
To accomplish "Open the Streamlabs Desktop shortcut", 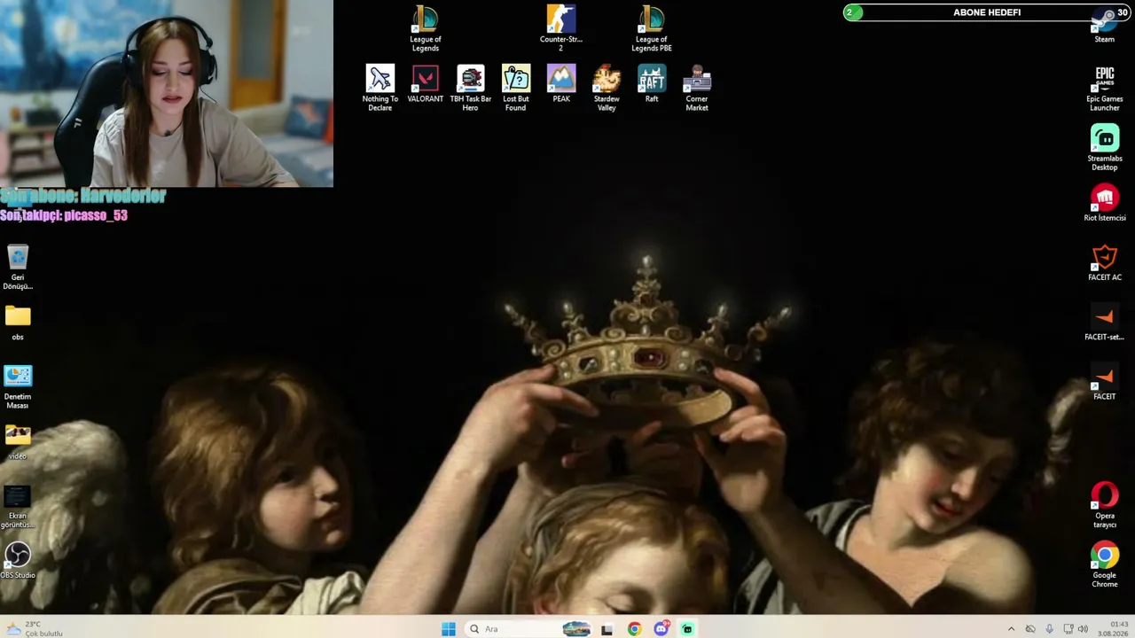I will pos(1105,147).
